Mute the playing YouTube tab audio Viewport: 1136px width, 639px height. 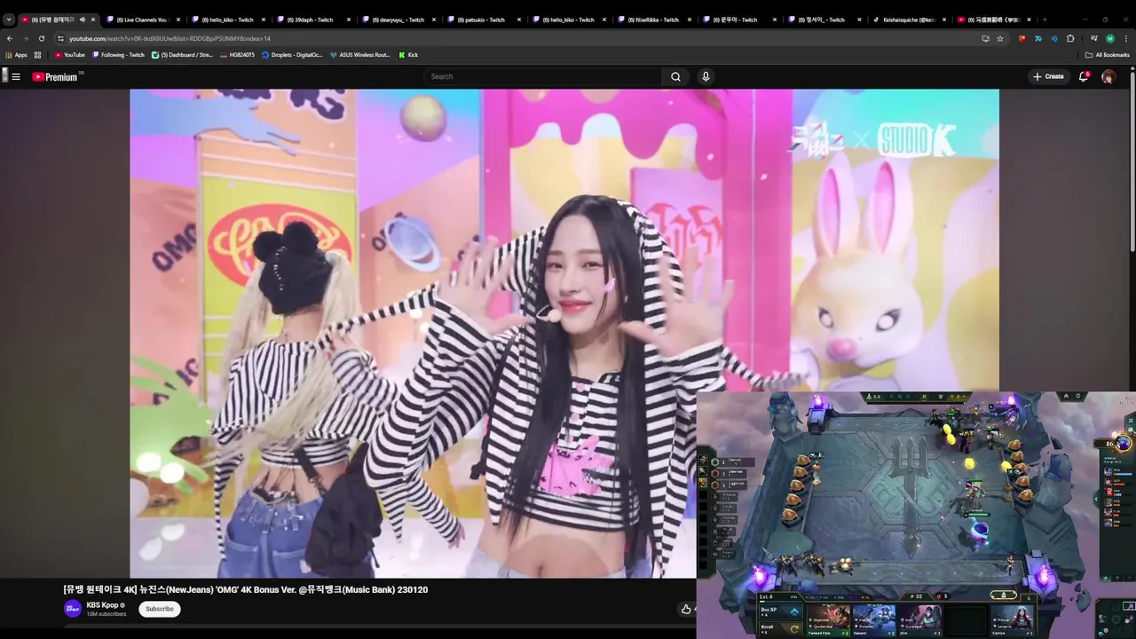[x=83, y=20]
